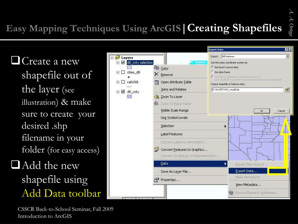
Task: Select Joins and Relates
Action: 173,89
